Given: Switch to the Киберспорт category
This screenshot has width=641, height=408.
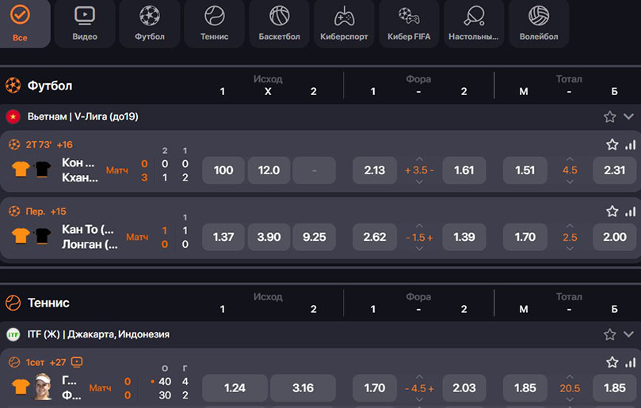Looking at the screenshot, I should [344, 24].
